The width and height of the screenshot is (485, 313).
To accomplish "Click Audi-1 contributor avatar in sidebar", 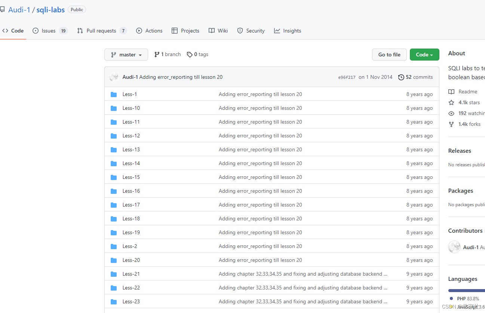I will click(x=454, y=247).
